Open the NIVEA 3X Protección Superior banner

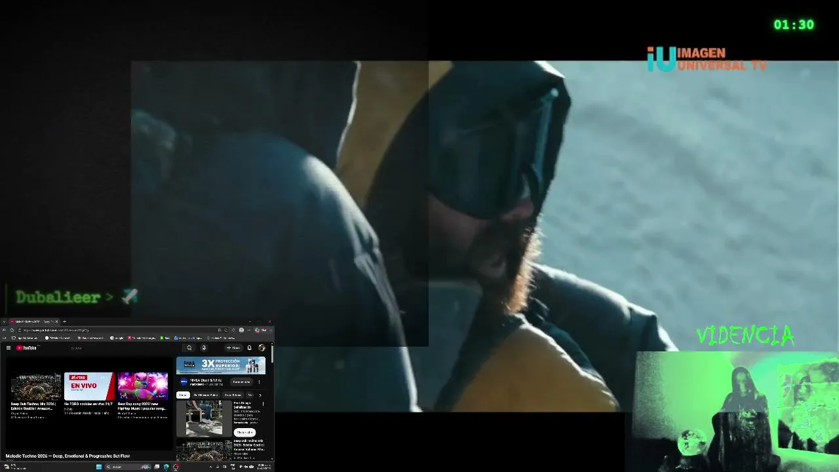click(221, 365)
